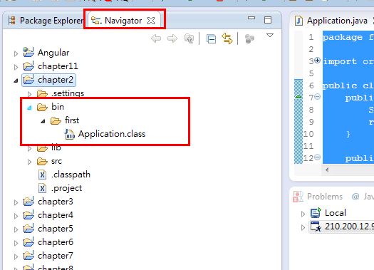Select the chapter3 project

tap(56, 202)
